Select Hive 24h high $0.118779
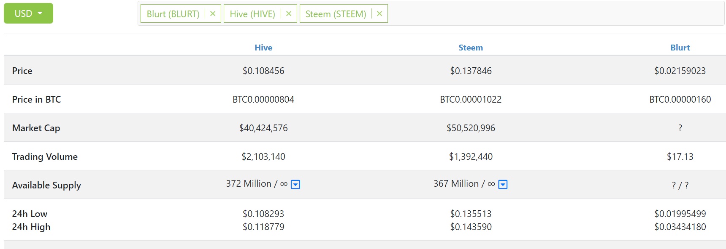Image resolution: width=726 pixels, height=249 pixels. coord(263,227)
